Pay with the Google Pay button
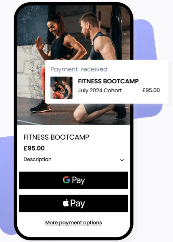173x242 pixels. [74, 180]
